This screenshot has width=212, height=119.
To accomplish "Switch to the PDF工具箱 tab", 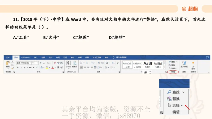I will tap(97, 57).
